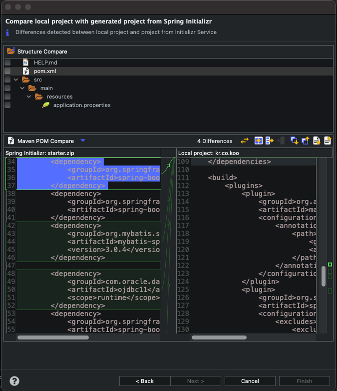The height and width of the screenshot is (391, 337).
Task: Select the HELP.md row
Action: 168,62
